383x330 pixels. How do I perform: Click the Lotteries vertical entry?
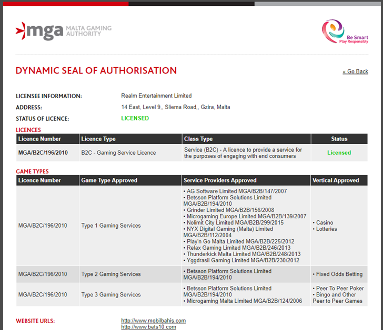pos(325,229)
